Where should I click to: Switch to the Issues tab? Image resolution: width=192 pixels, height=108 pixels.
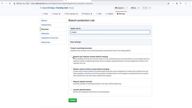click(56, 14)
